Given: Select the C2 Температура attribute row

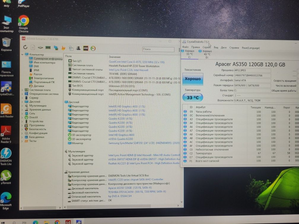Looking at the screenshot, I should (241, 153).
